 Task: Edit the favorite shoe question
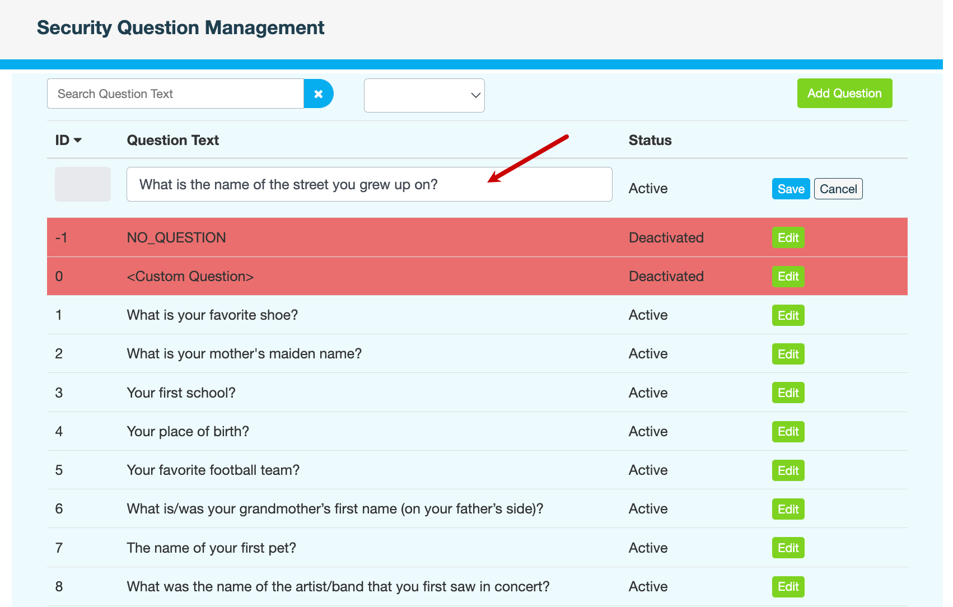point(788,316)
